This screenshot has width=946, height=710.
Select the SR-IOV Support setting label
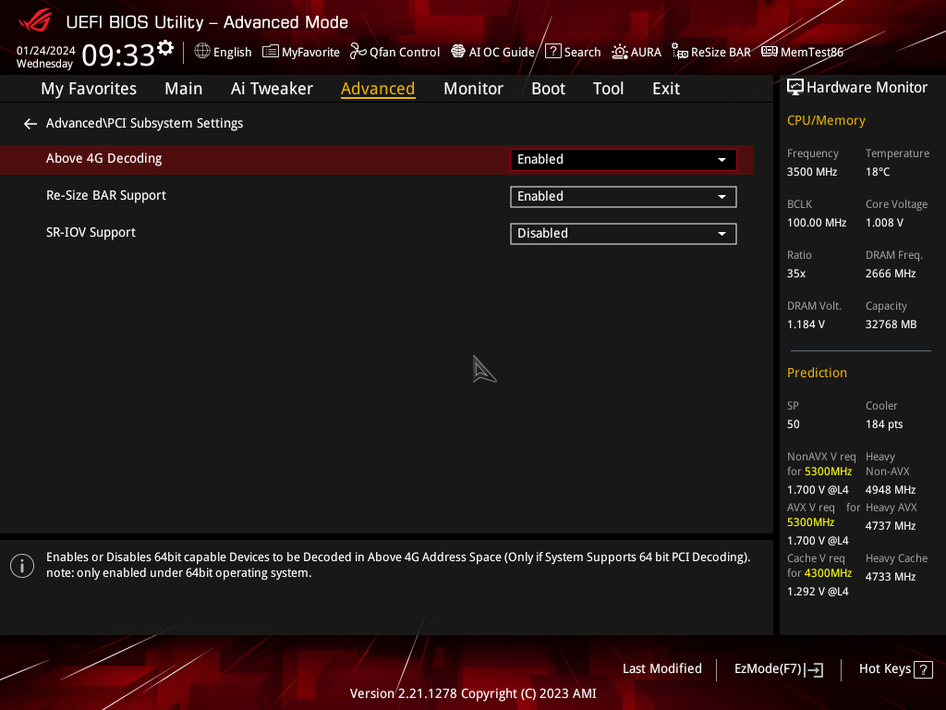click(x=91, y=233)
